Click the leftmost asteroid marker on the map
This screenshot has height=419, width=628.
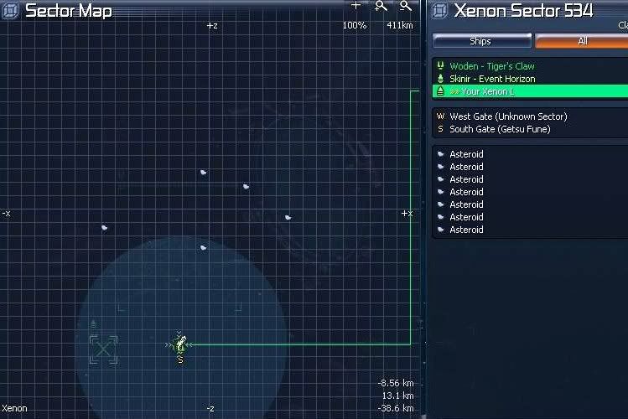tap(104, 228)
